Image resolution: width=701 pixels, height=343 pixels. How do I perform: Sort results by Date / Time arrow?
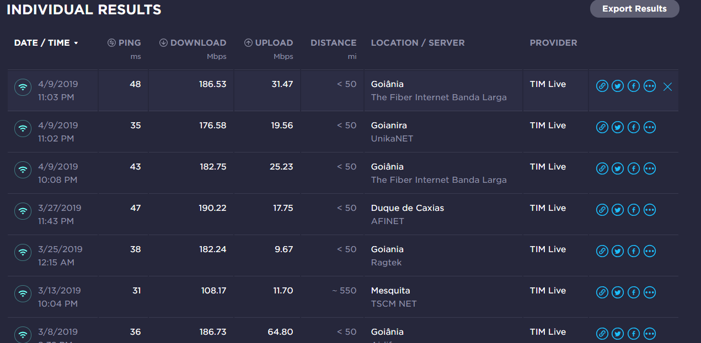tap(76, 43)
